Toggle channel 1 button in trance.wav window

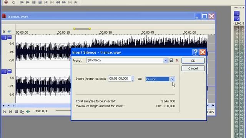tap(4, 38)
